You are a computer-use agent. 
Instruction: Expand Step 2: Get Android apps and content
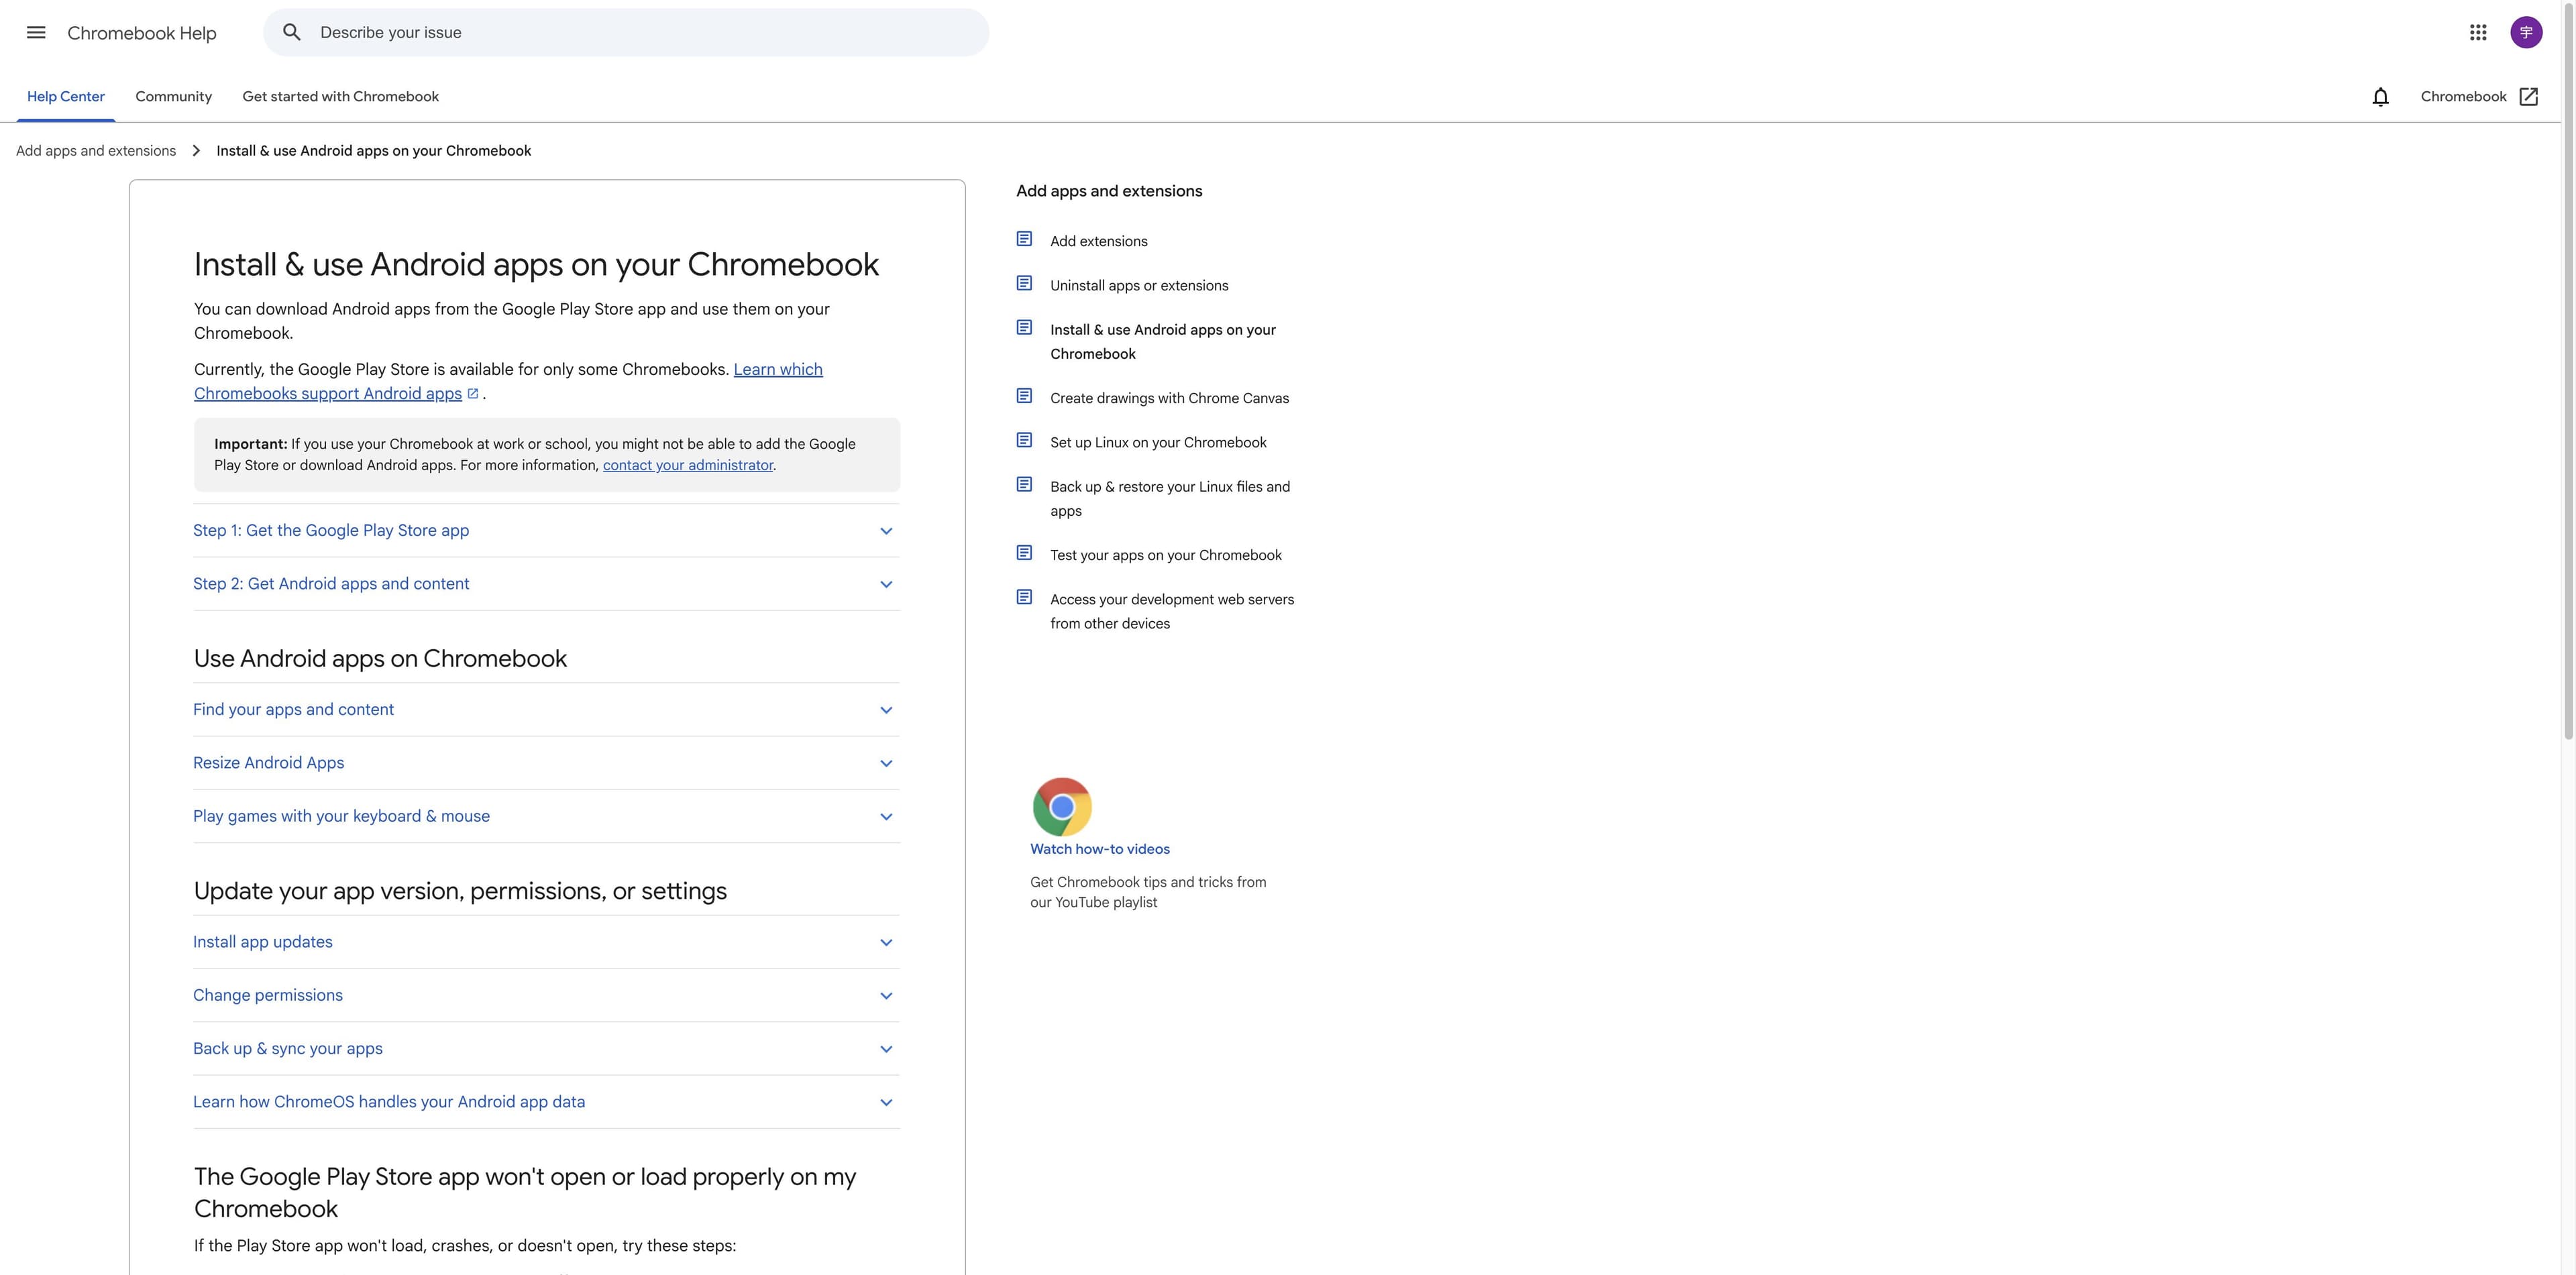click(x=546, y=584)
